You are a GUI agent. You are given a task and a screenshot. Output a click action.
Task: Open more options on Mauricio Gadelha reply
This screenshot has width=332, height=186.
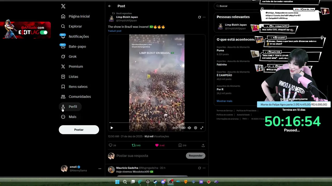tap(204, 168)
